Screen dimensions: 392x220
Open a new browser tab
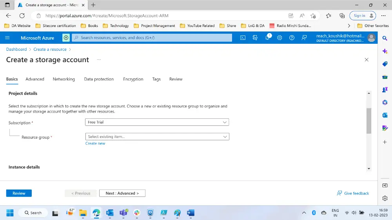93,5
